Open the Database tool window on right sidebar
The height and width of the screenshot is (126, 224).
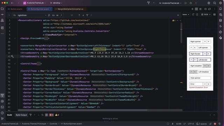tap(220, 20)
